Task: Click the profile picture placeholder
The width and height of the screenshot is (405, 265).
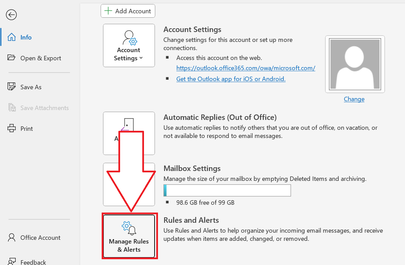Action: pyautogui.click(x=355, y=64)
